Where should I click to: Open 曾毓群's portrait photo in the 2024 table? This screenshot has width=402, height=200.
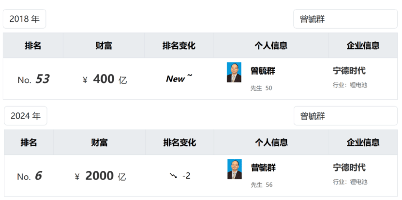pyautogui.click(x=235, y=169)
